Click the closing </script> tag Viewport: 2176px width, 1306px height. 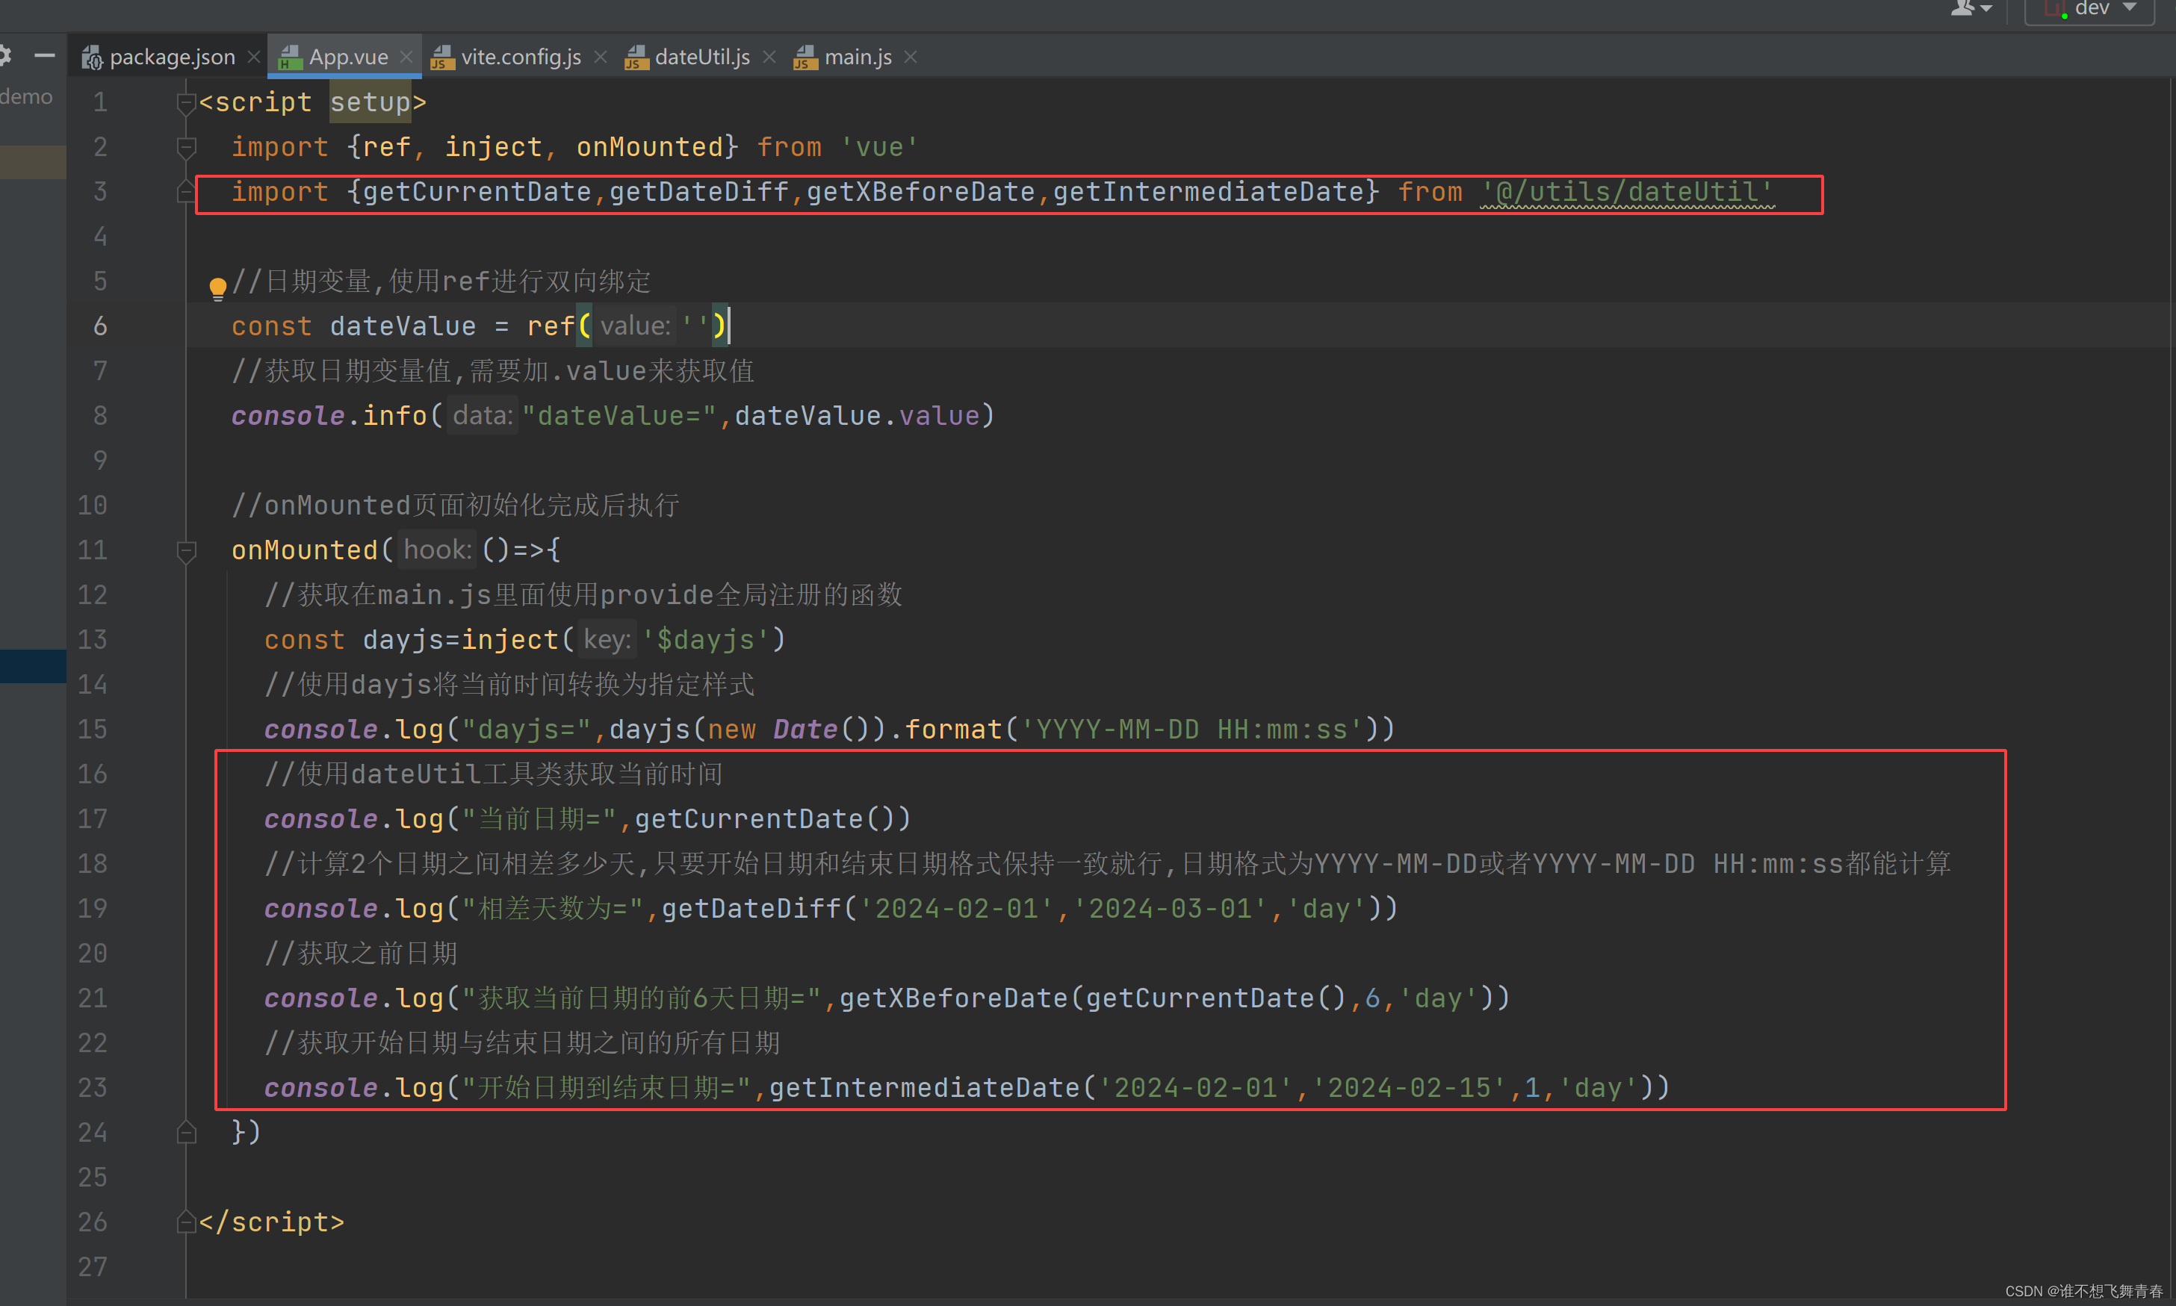point(271,1222)
